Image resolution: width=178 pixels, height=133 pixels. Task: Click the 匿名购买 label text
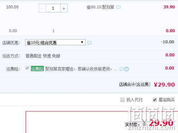coord(167,100)
